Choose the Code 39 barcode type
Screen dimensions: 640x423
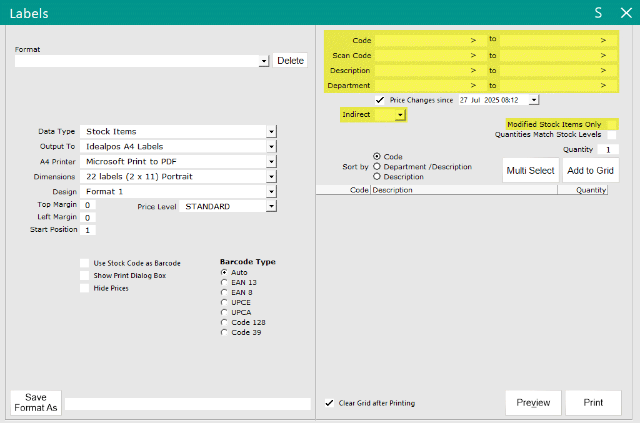click(x=224, y=332)
